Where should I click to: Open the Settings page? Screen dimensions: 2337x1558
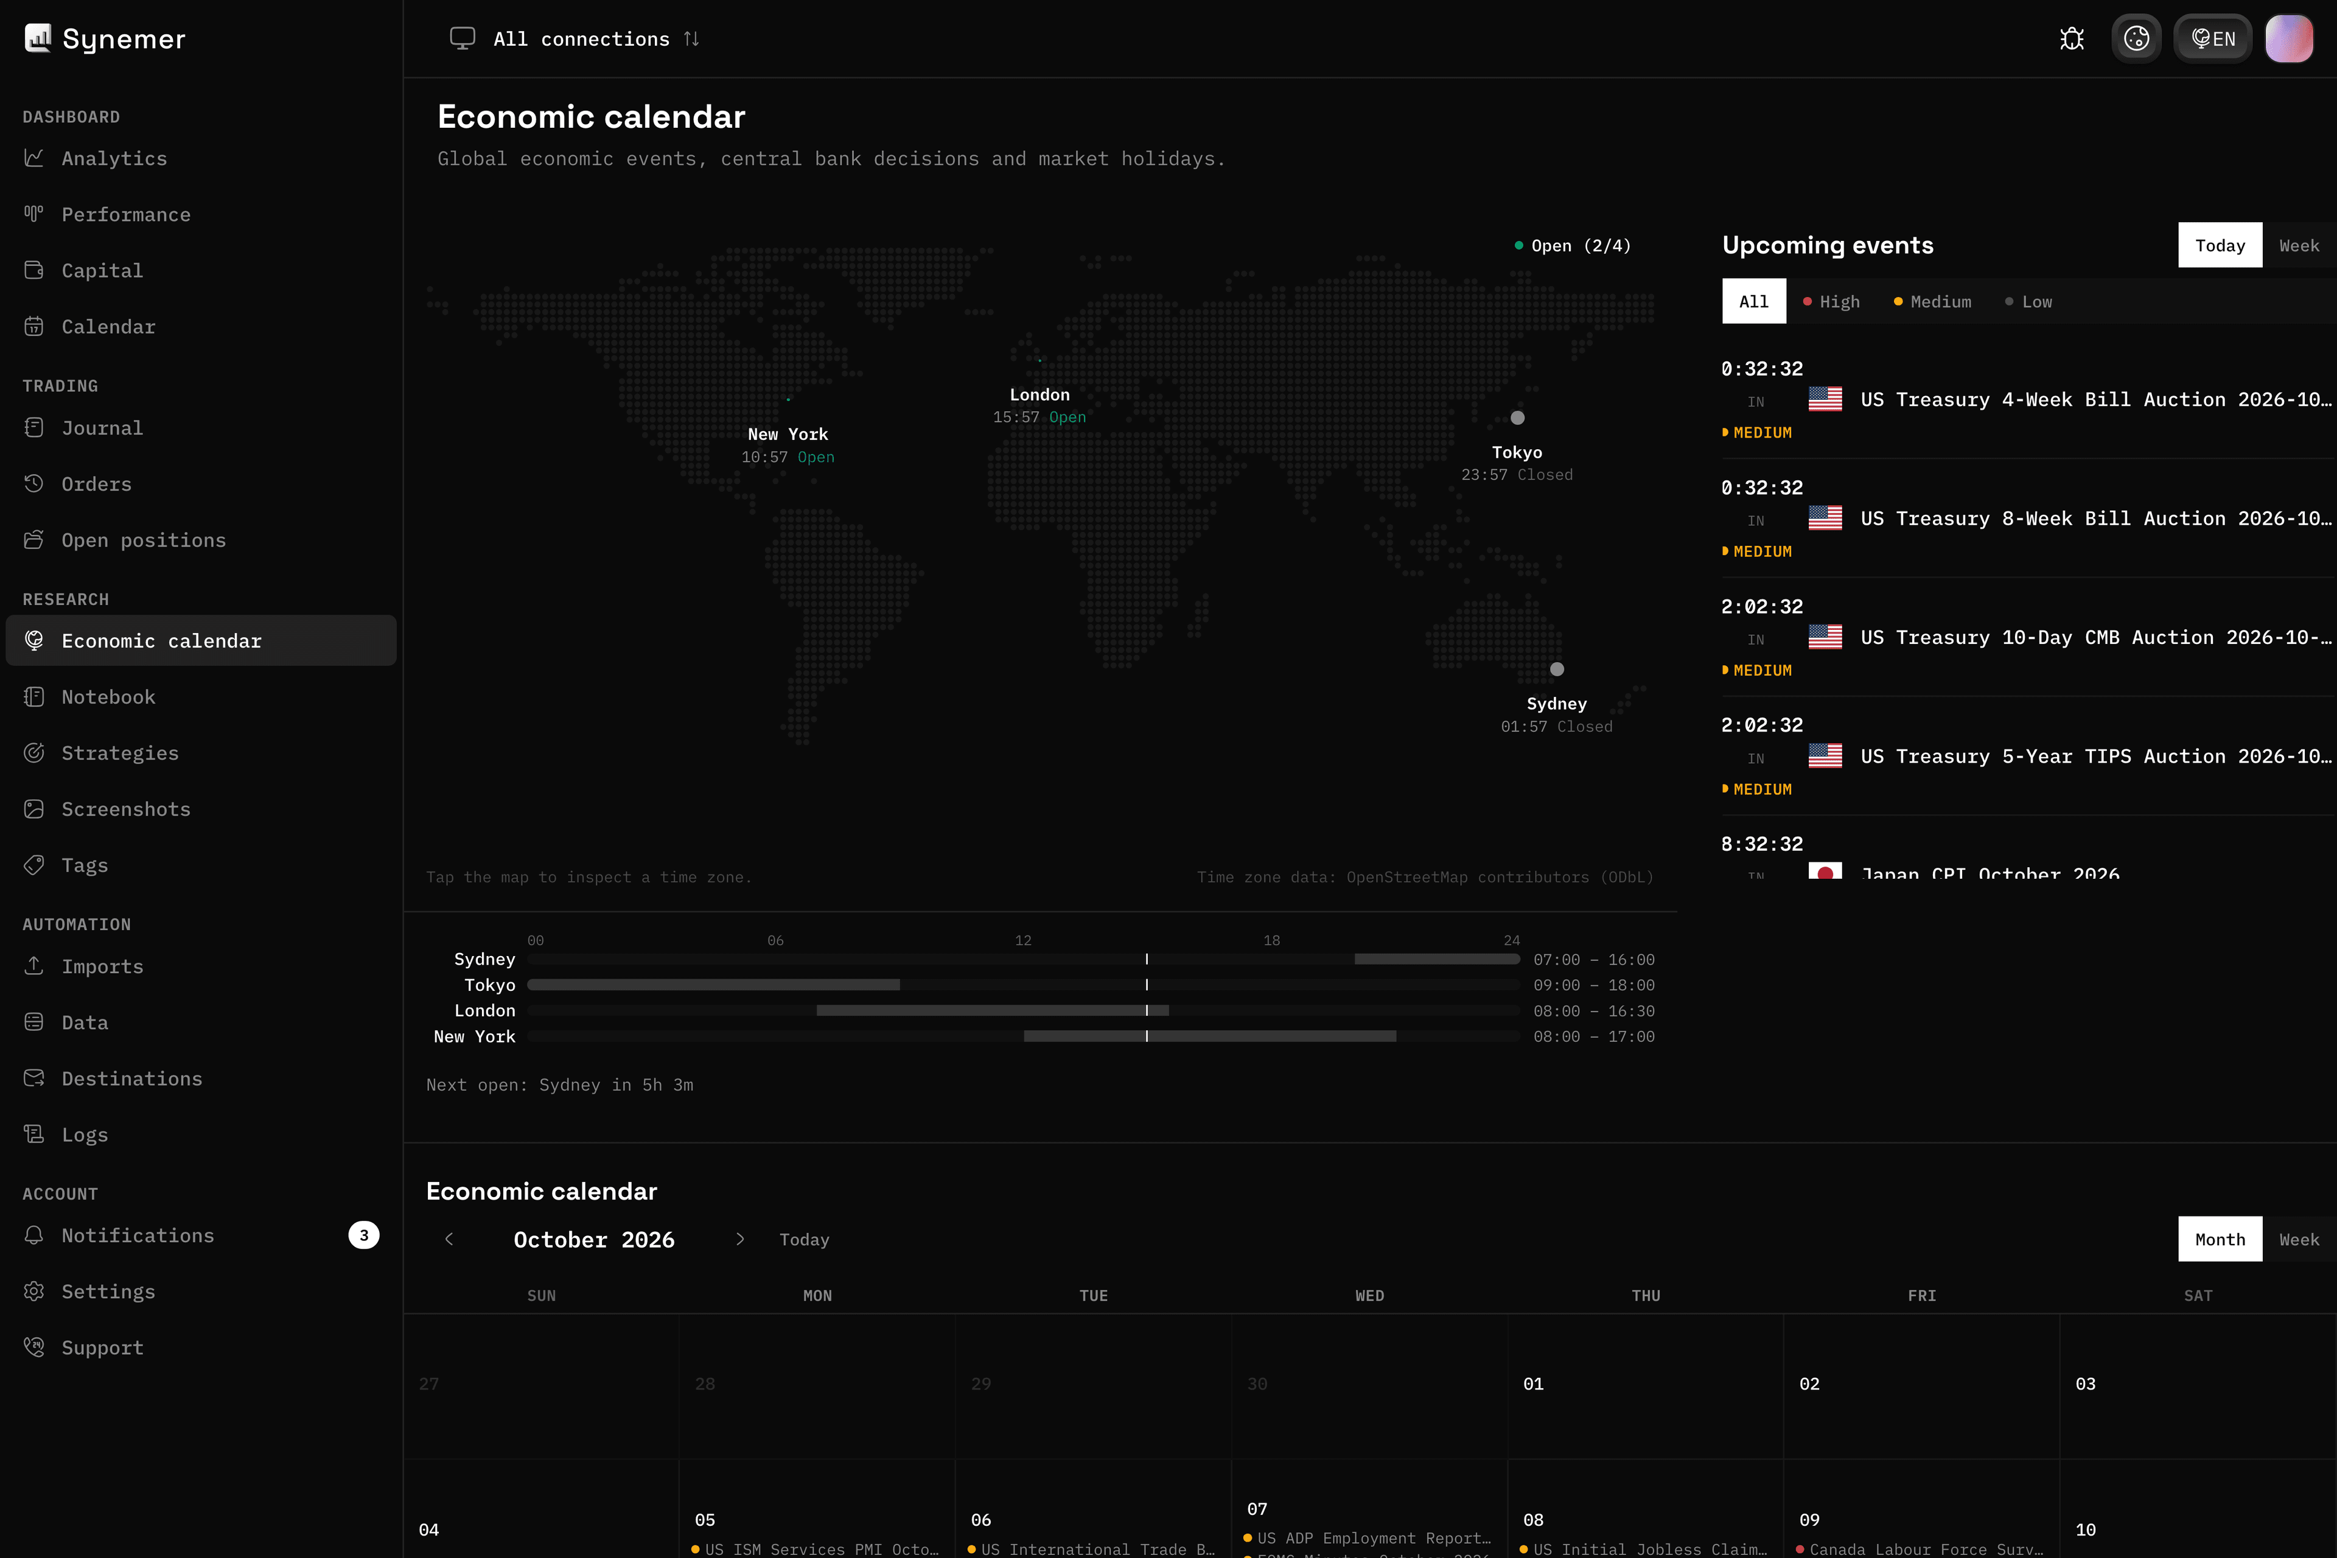coord(201,1291)
